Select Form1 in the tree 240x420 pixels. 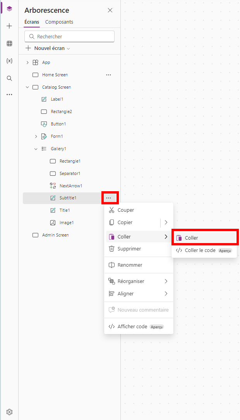tap(57, 136)
